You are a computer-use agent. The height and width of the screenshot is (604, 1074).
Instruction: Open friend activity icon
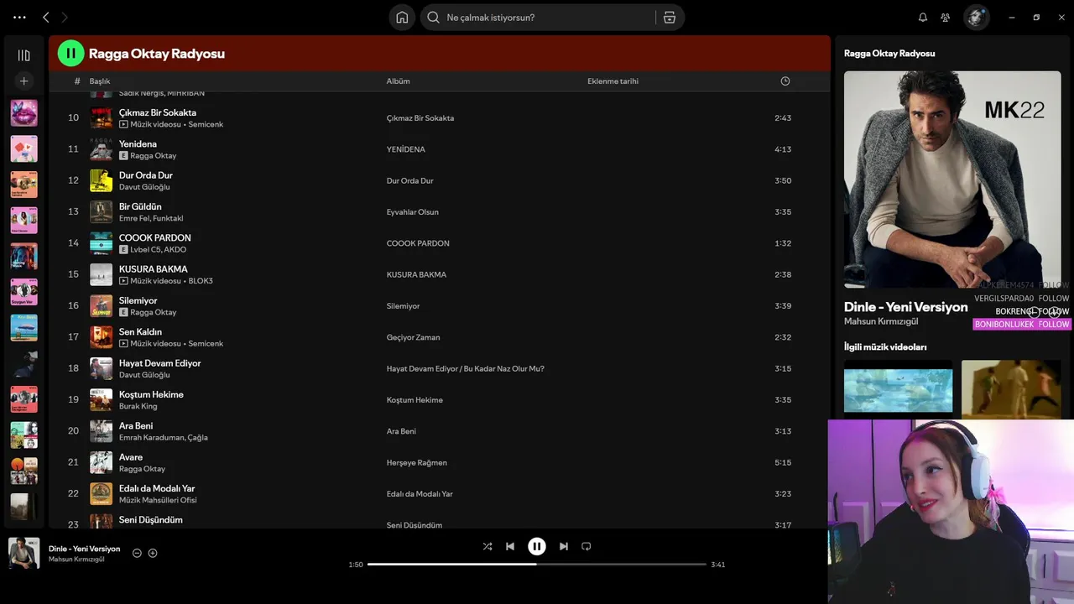click(946, 17)
